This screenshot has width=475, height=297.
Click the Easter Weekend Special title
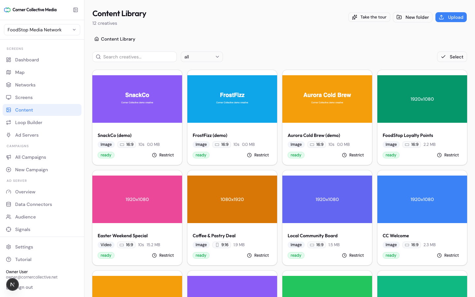pos(123,236)
